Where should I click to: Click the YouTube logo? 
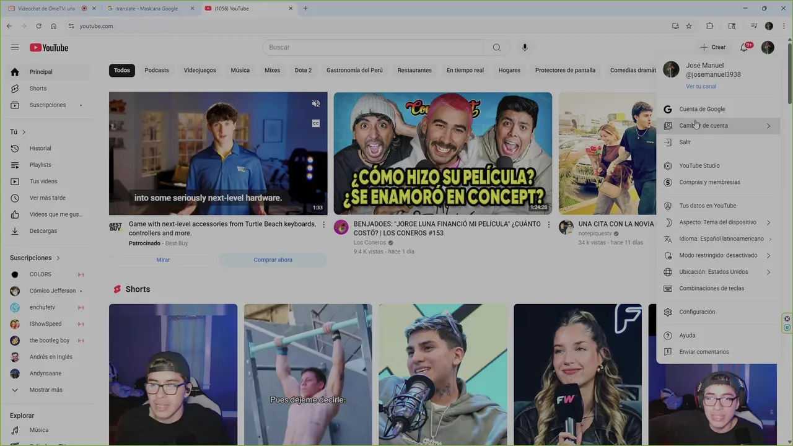click(49, 48)
